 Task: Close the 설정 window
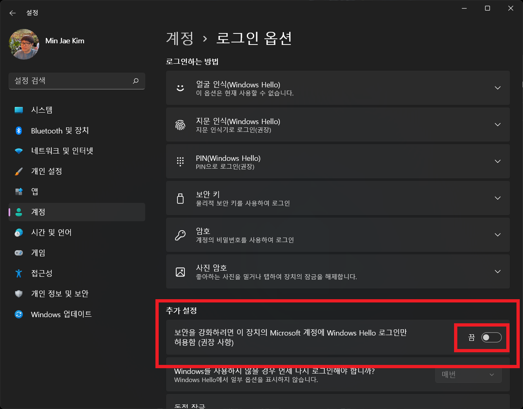tap(511, 8)
